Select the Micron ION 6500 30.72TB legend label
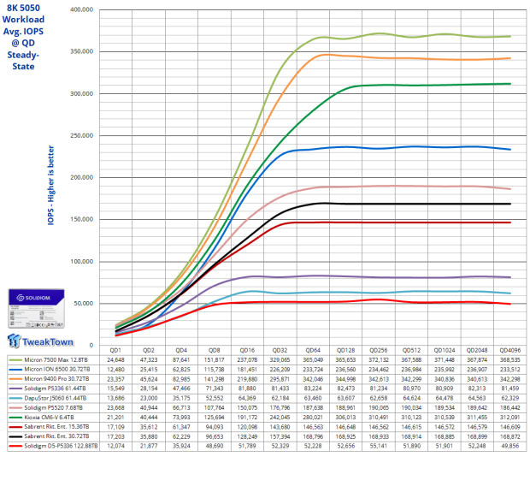This screenshot has width=530, height=486. 57,370
